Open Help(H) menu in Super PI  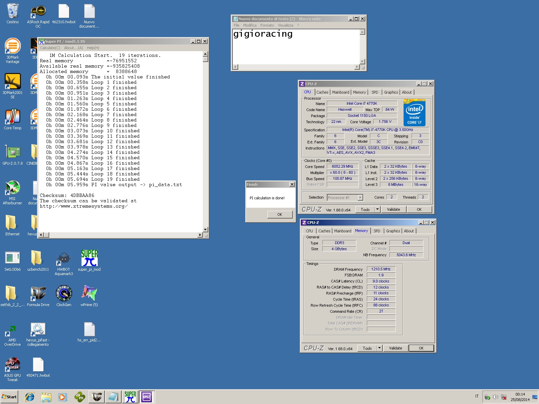(93, 48)
